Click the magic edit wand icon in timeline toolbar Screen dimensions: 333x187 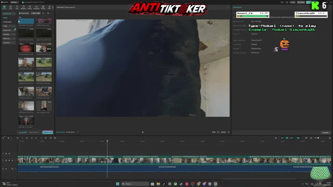tap(55, 138)
